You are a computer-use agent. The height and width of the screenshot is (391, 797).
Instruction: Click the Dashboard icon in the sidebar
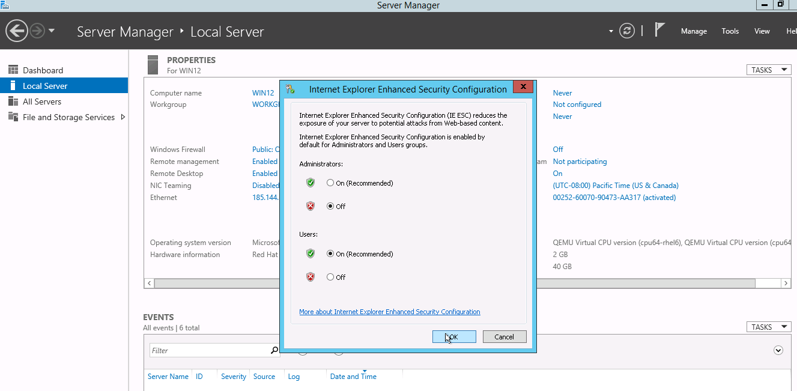click(13, 70)
